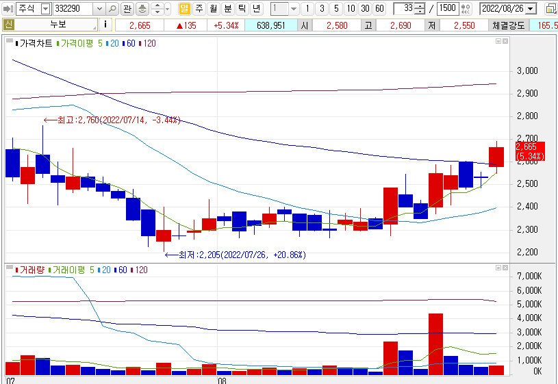The width and height of the screenshot is (558, 384).
Task: Select the 주 weekly chart period
Action: (199, 8)
